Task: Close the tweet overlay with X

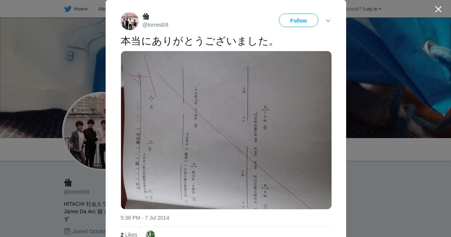Action: 438,9
